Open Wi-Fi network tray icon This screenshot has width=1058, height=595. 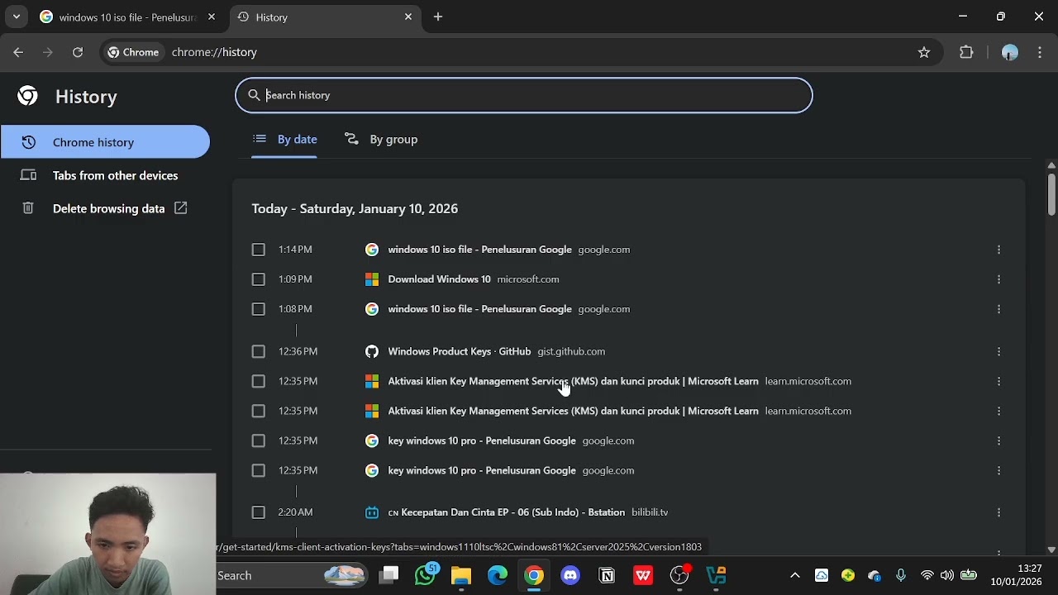(x=927, y=575)
